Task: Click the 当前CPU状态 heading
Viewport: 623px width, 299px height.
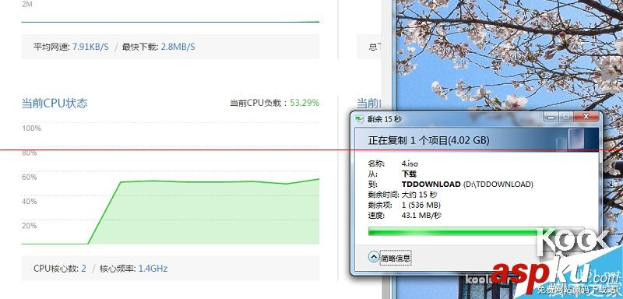Action: (x=55, y=104)
